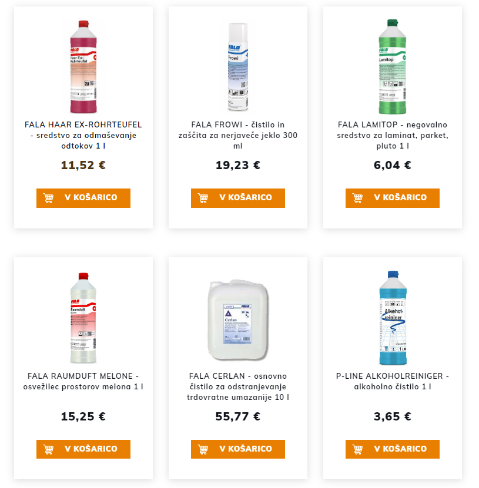Click cart icon for FALA Frowi
This screenshot has width=479, height=488.
(203, 198)
